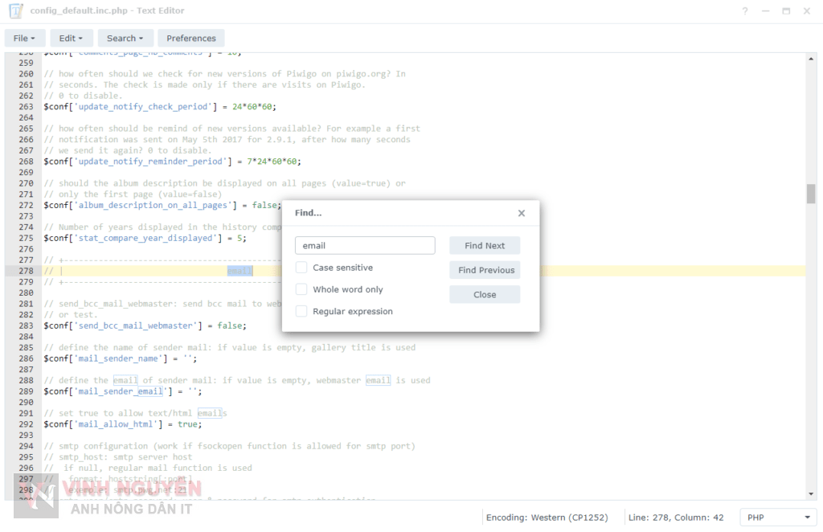823x532 pixels.
Task: Click the Text Editor app icon
Action: tap(15, 10)
